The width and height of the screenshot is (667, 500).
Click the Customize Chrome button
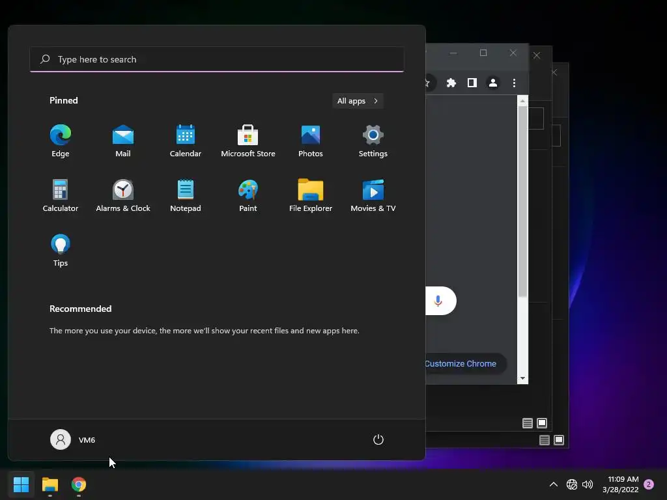(x=465, y=364)
